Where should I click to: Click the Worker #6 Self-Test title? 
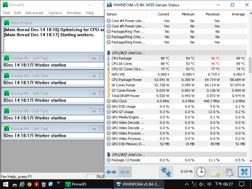pyautogui.click(x=29, y=129)
